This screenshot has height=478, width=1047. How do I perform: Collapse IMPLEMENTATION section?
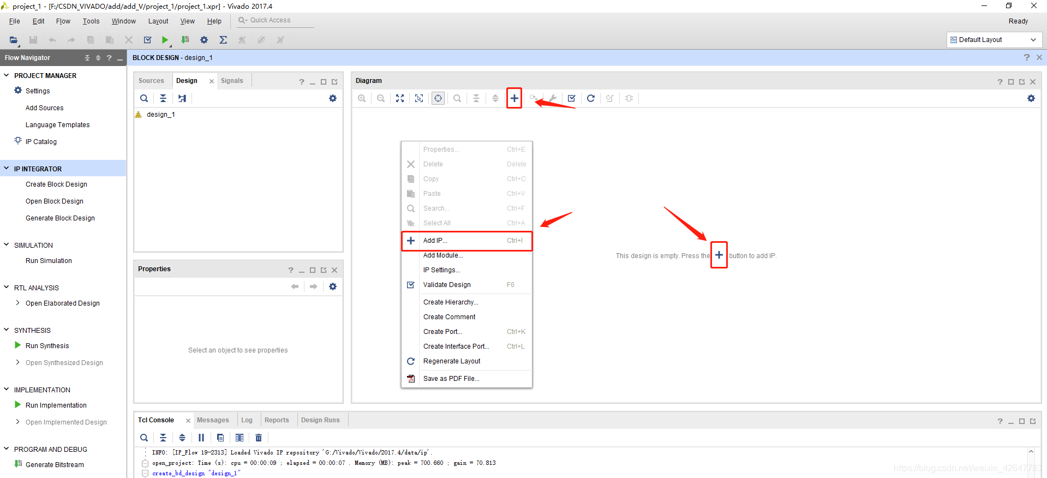point(7,390)
